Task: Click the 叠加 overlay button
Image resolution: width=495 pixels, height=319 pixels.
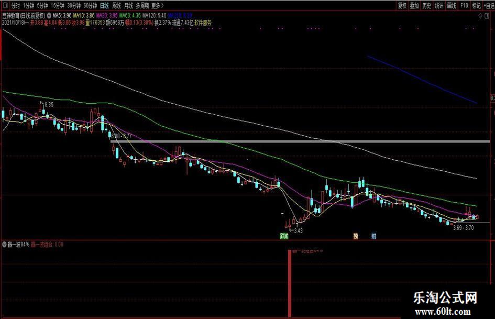Action: pyautogui.click(x=414, y=6)
